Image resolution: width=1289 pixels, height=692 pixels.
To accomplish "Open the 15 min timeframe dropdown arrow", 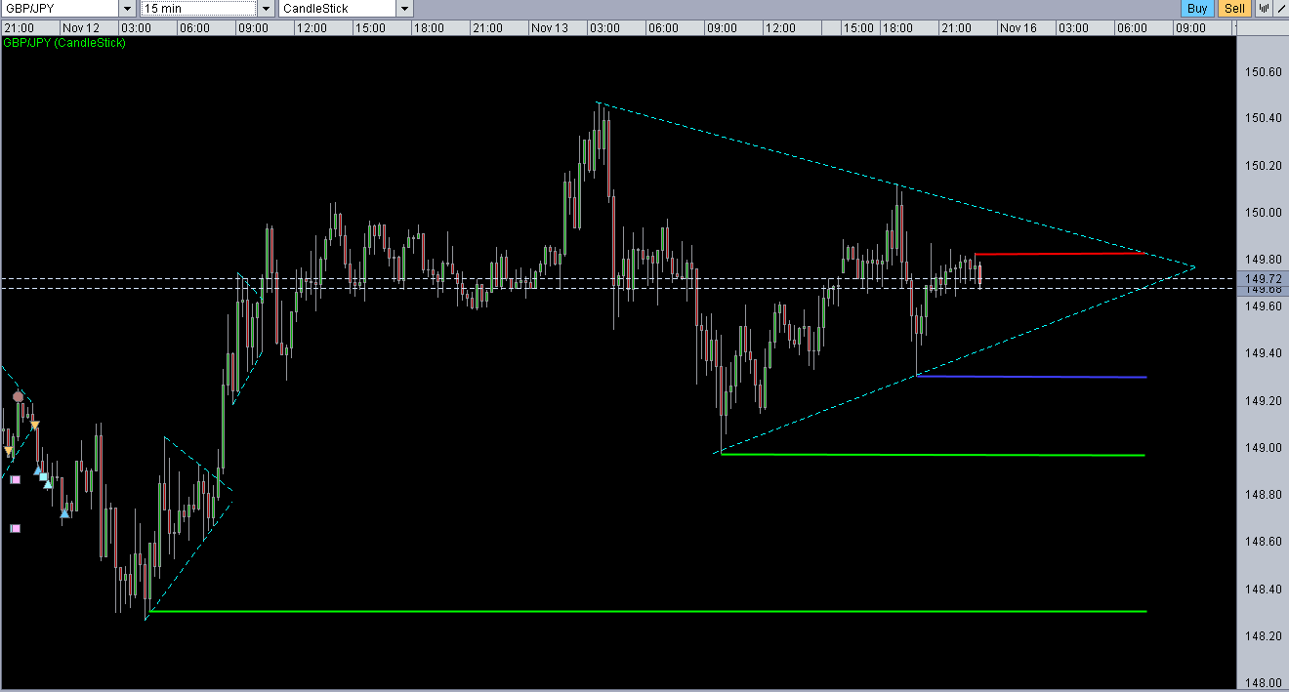I will click(x=266, y=9).
